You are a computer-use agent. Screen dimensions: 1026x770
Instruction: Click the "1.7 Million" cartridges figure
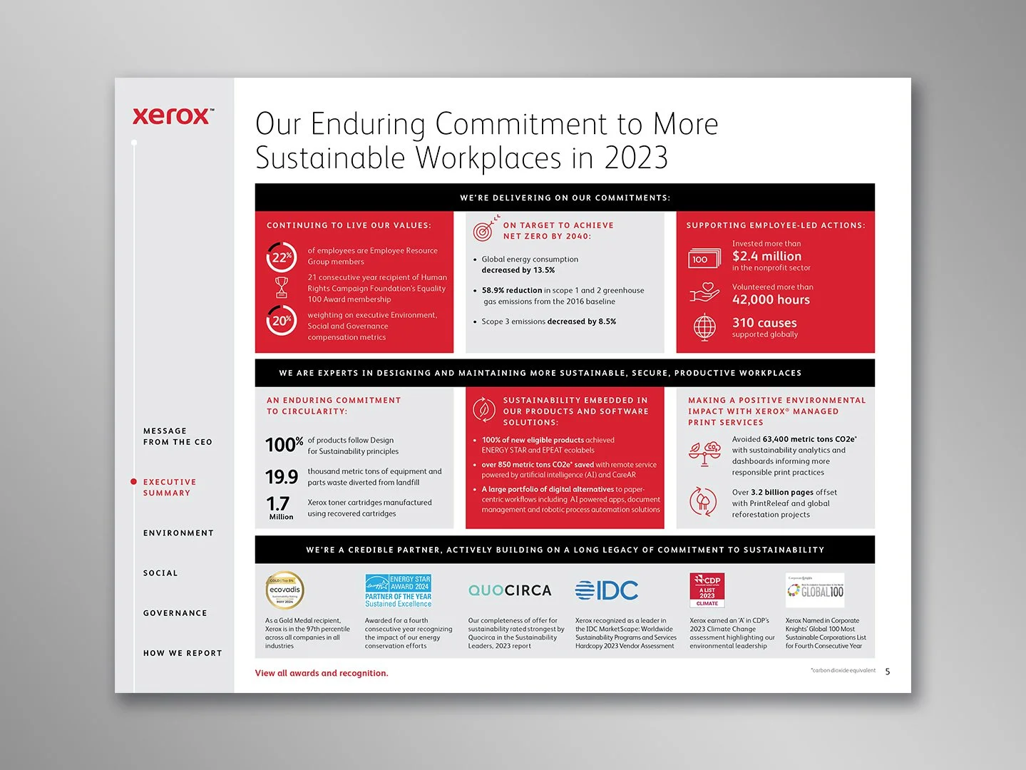(280, 508)
